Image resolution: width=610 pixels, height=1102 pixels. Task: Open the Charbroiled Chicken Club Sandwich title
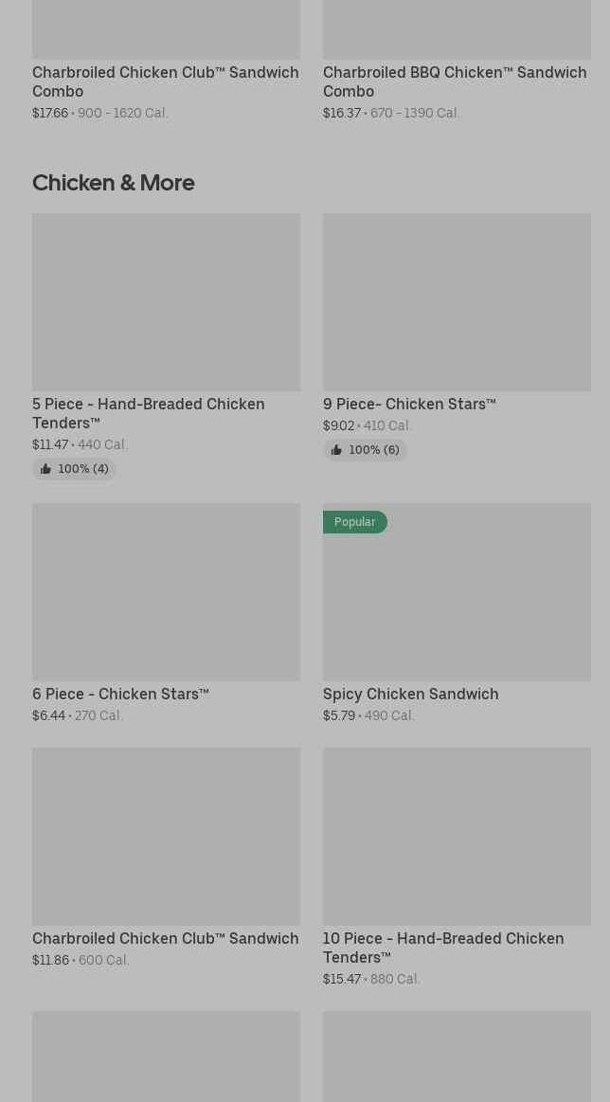click(x=166, y=938)
